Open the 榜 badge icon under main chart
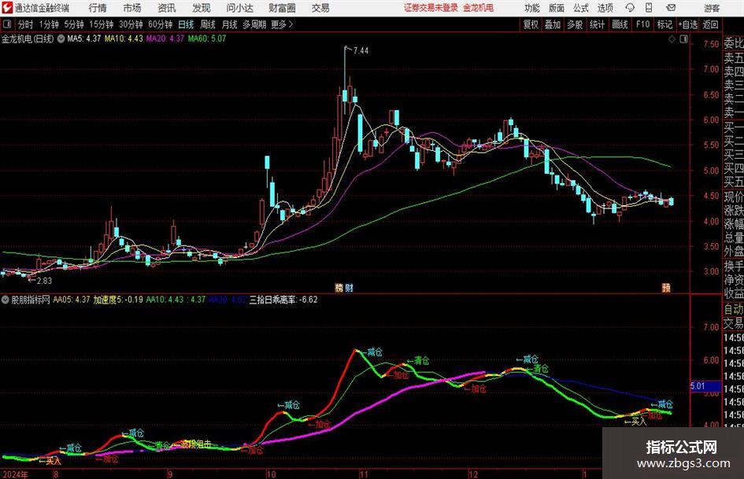Screen dimensions: 744x479 (339, 287)
